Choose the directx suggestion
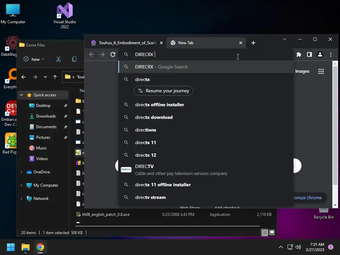Screen dimensions: 340x255 206,79
